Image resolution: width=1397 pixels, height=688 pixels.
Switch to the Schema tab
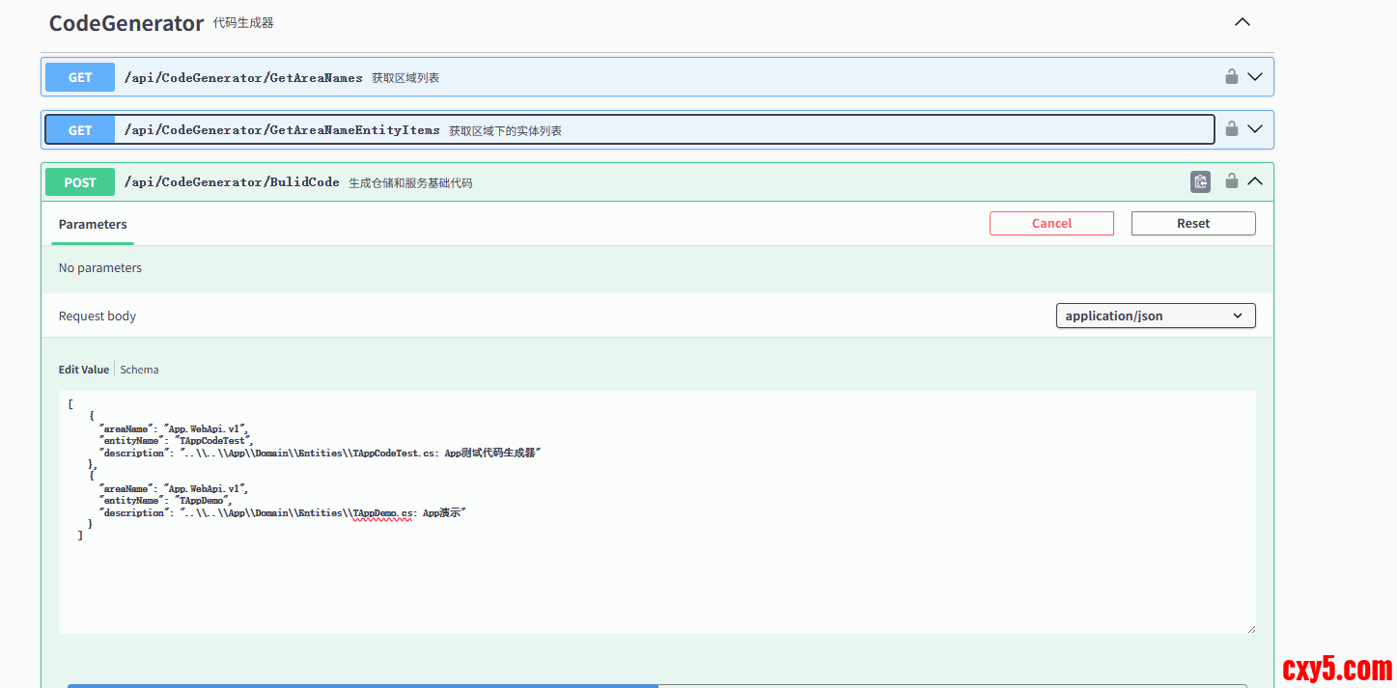pyautogui.click(x=139, y=370)
